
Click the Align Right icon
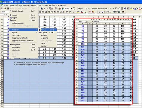click(43, 12)
